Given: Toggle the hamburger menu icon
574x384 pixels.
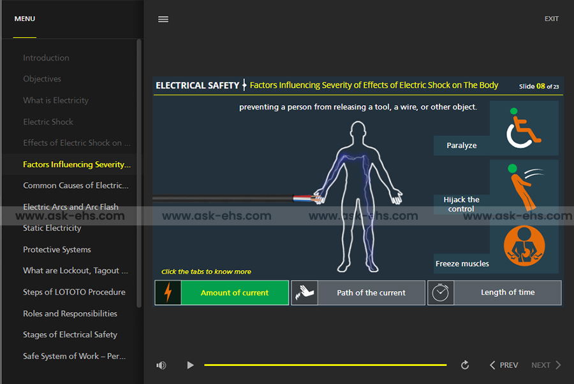Looking at the screenshot, I should coord(163,19).
